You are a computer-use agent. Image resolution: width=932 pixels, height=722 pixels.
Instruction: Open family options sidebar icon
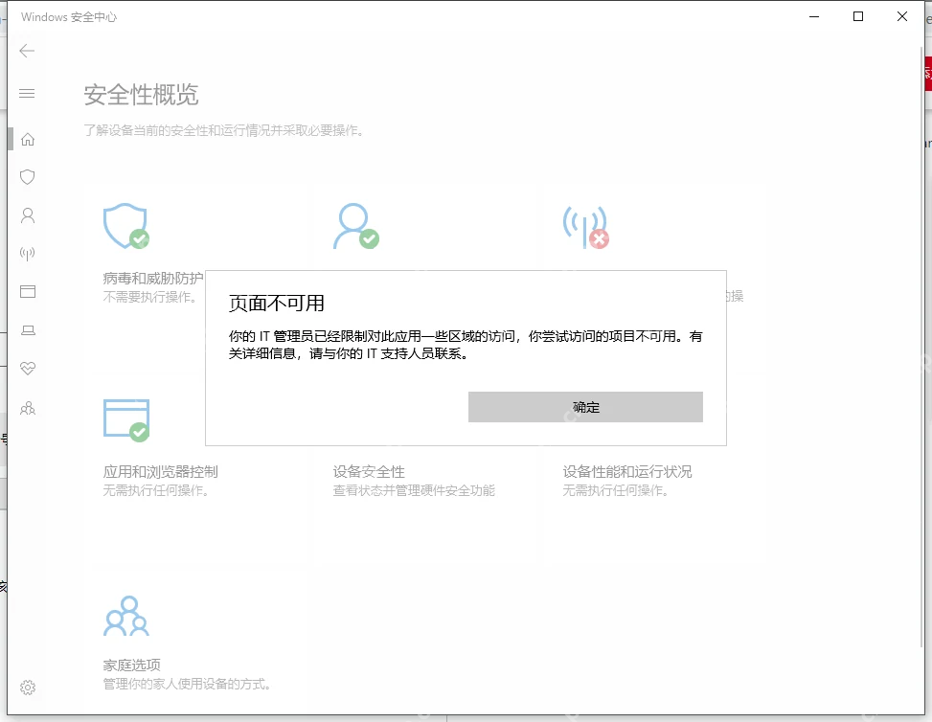[28, 408]
